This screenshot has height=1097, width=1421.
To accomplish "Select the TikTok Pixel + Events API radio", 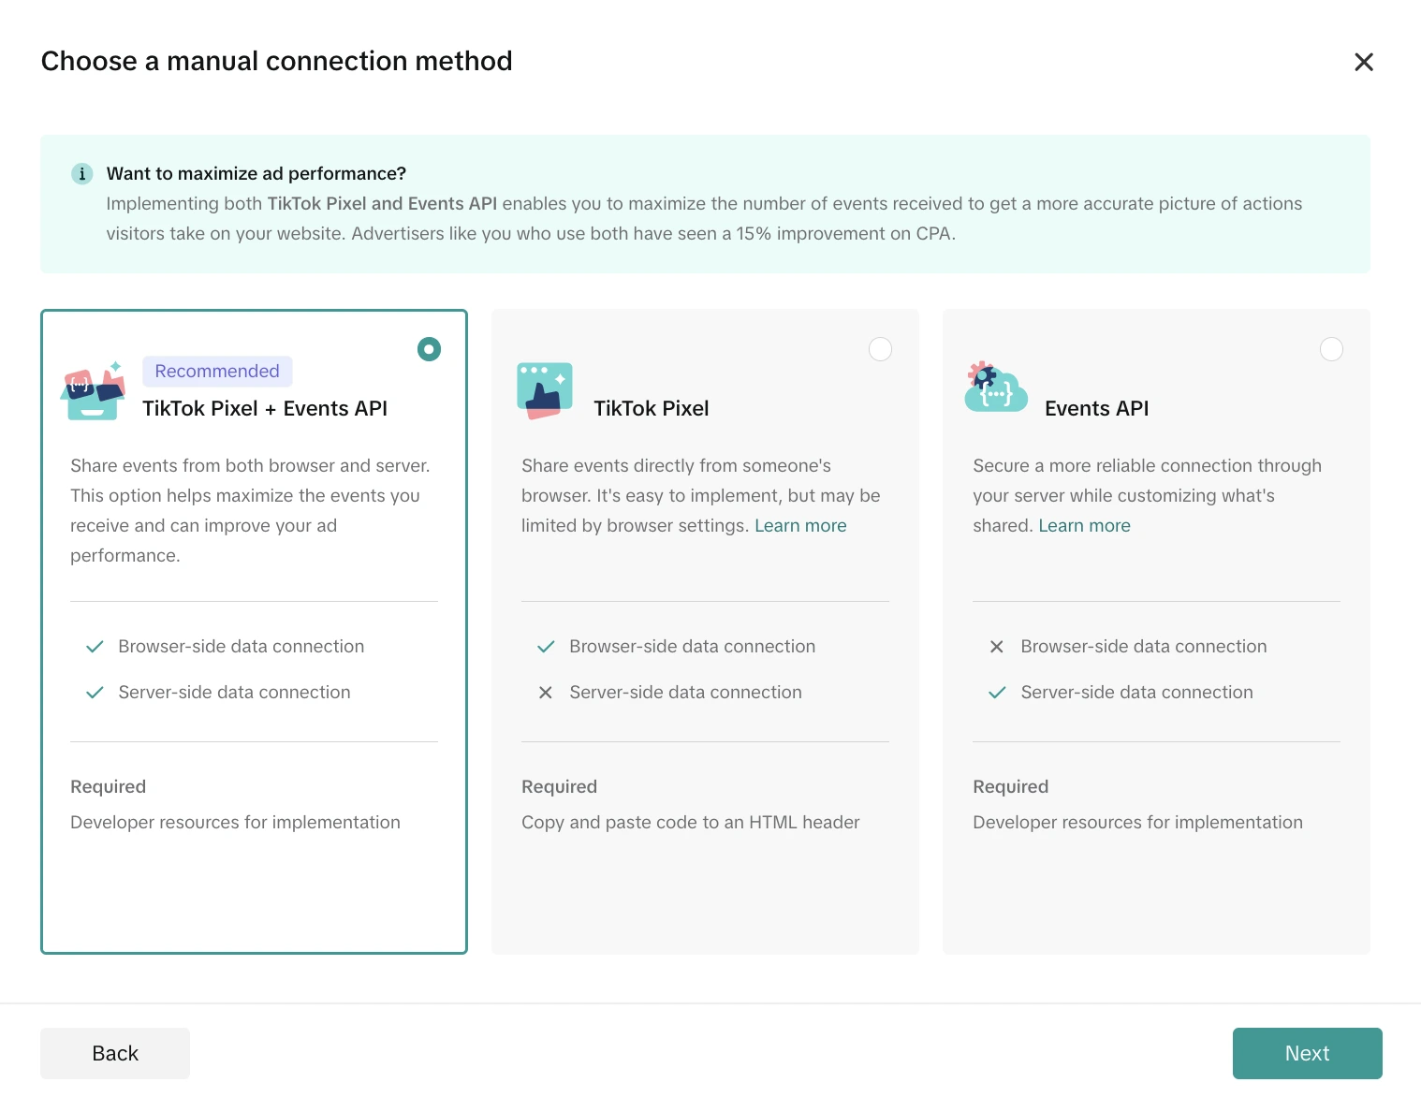I will (x=429, y=349).
